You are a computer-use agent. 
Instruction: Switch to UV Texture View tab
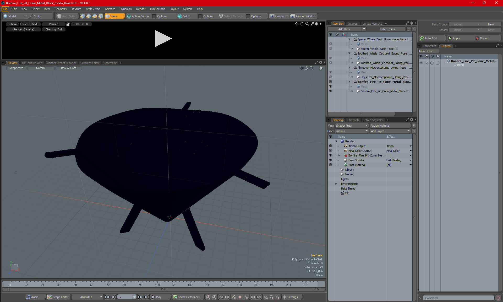coord(32,63)
